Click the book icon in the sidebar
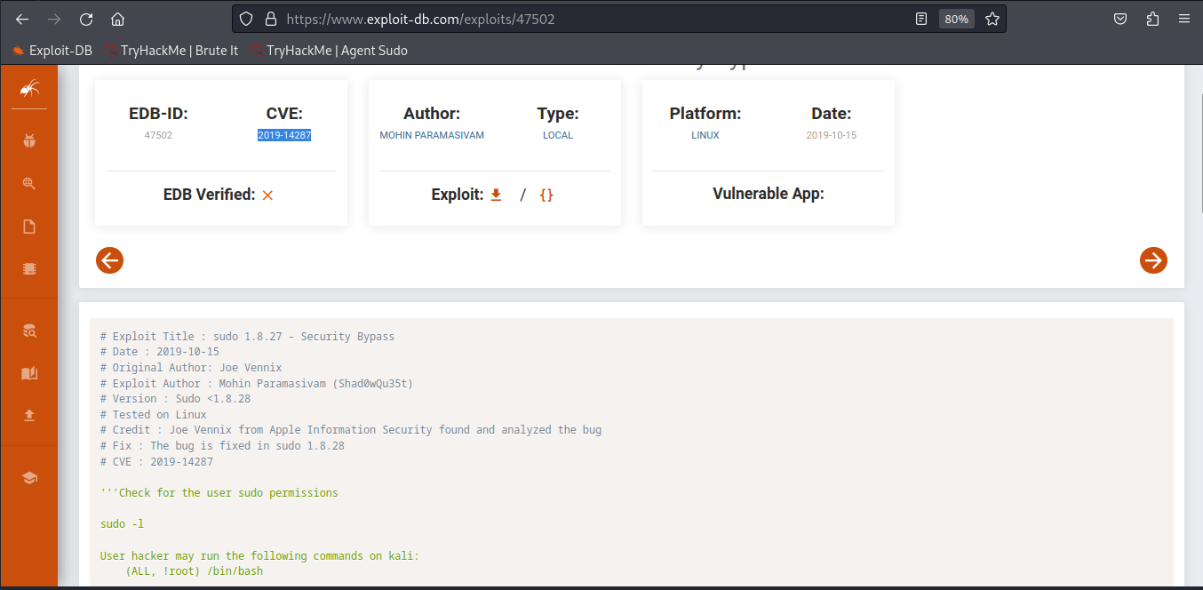 29,373
